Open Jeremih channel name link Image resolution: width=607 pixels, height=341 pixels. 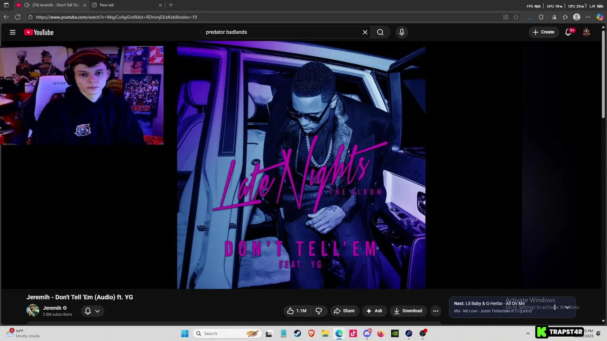52,308
